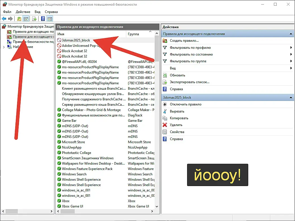295x221 pixels.
Task: Open Фильтровать по состоянию submenu arrow
Action: (291, 54)
